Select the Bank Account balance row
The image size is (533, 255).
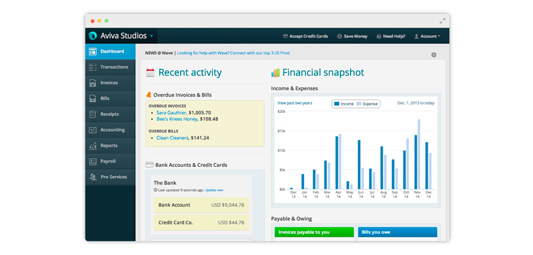tap(201, 205)
